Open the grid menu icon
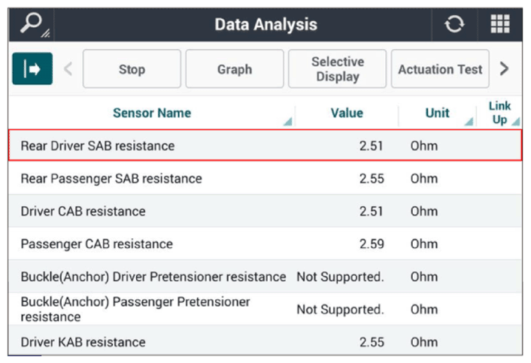 pos(500,24)
